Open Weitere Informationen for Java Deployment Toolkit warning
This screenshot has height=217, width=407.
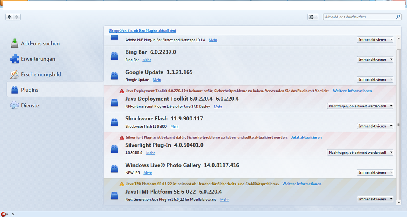tap(352, 91)
